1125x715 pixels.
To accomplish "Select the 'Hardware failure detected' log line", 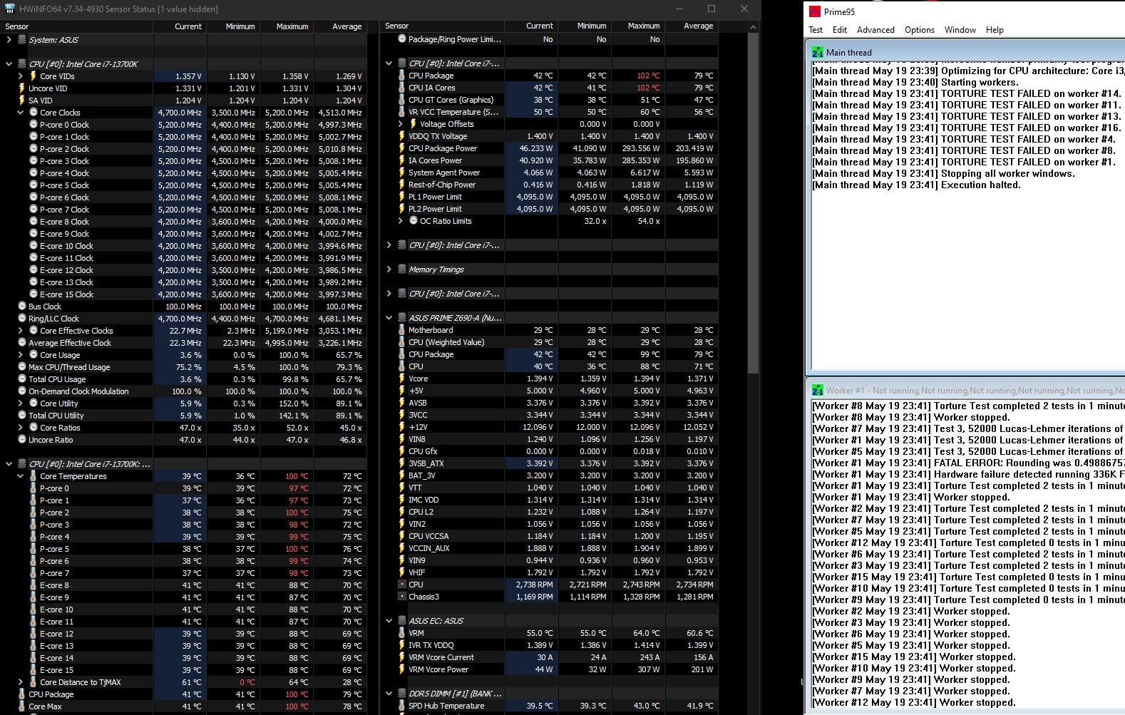I will [968, 475].
